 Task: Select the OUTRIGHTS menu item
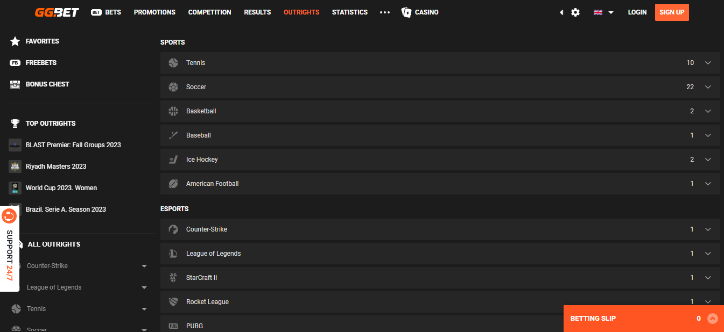[301, 12]
